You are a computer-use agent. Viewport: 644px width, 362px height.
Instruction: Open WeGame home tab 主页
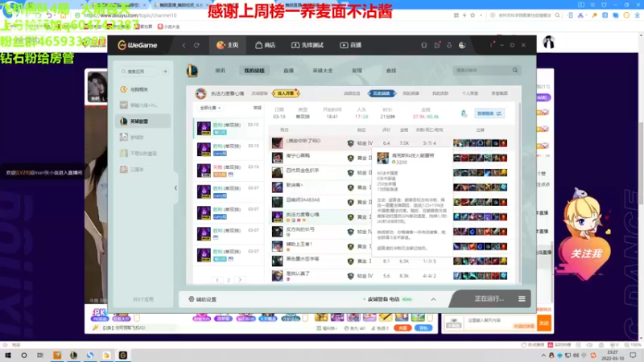point(228,45)
